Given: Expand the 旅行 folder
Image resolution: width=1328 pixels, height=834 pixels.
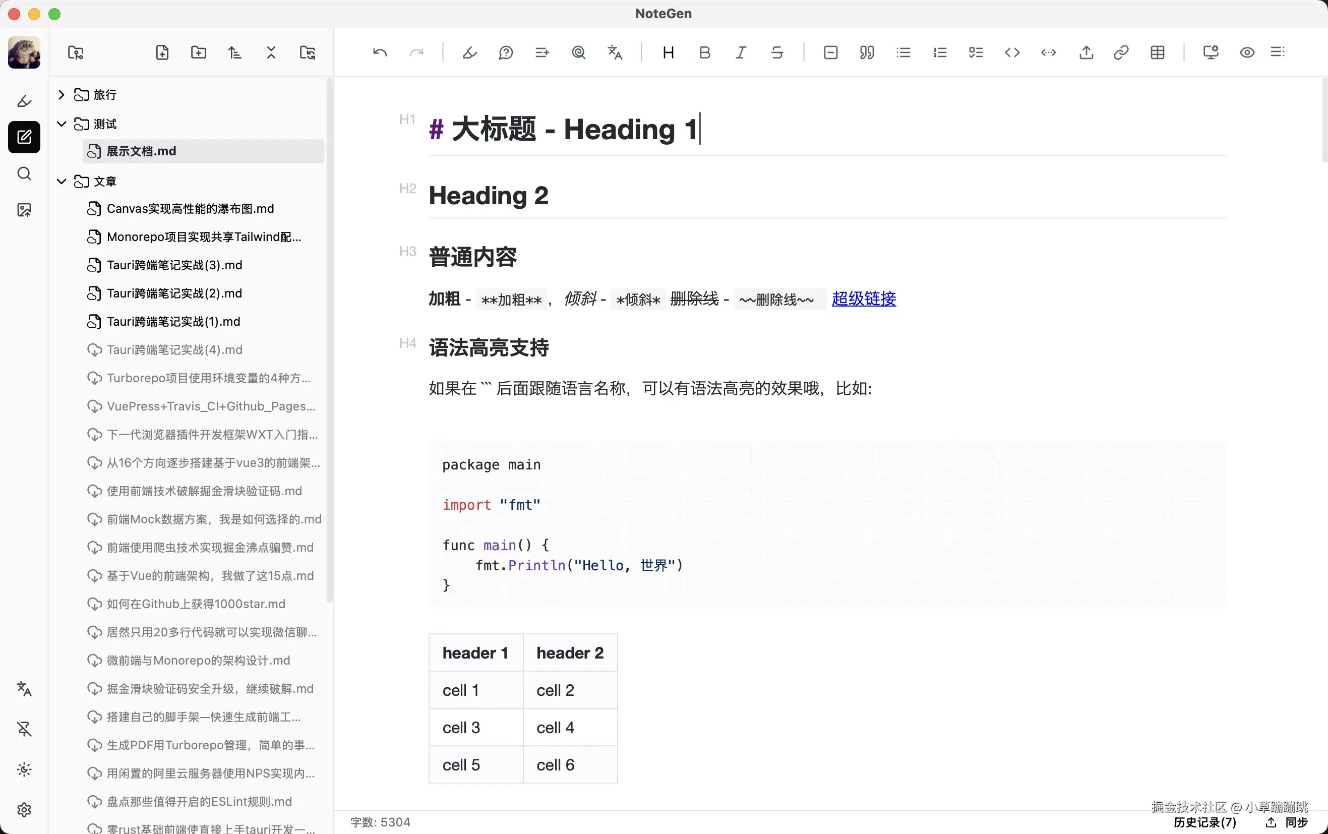Looking at the screenshot, I should tap(61, 95).
